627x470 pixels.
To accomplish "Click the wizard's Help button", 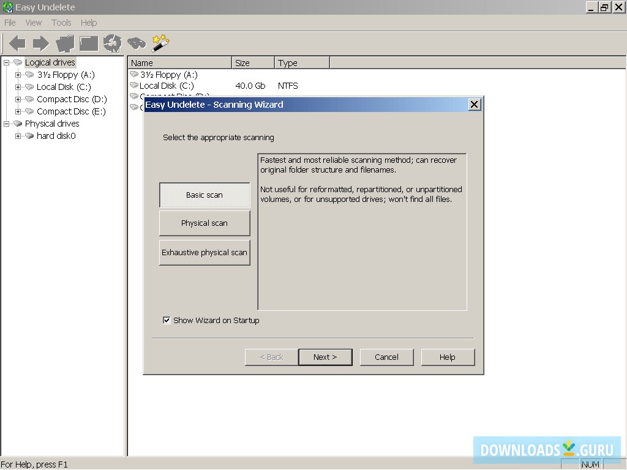I will tap(448, 357).
